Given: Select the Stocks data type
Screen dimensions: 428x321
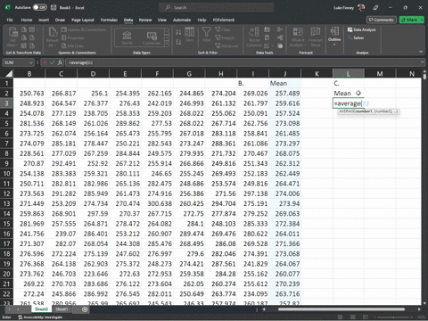Looking at the screenshot, I should click(x=127, y=37).
